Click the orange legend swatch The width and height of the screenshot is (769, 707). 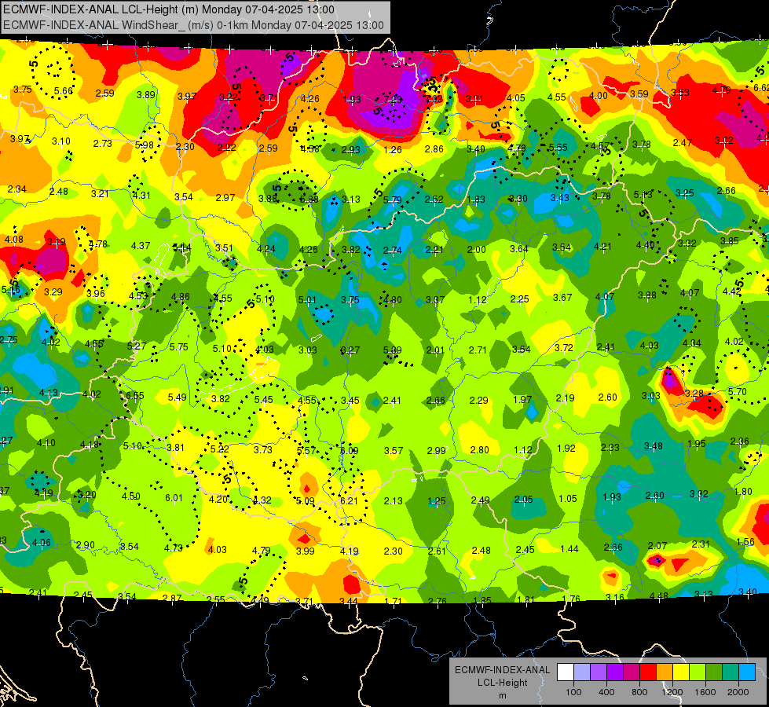[665, 672]
